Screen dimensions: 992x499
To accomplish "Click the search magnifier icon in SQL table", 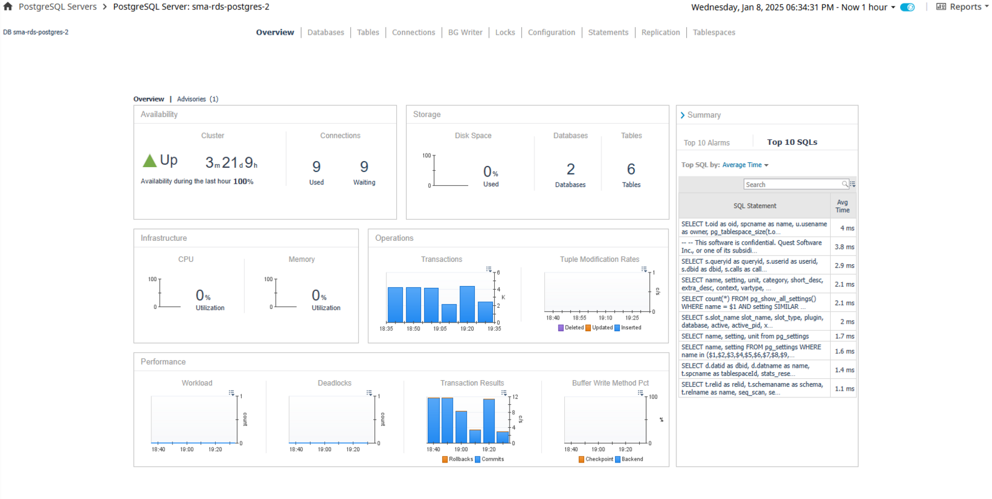I will pos(844,184).
